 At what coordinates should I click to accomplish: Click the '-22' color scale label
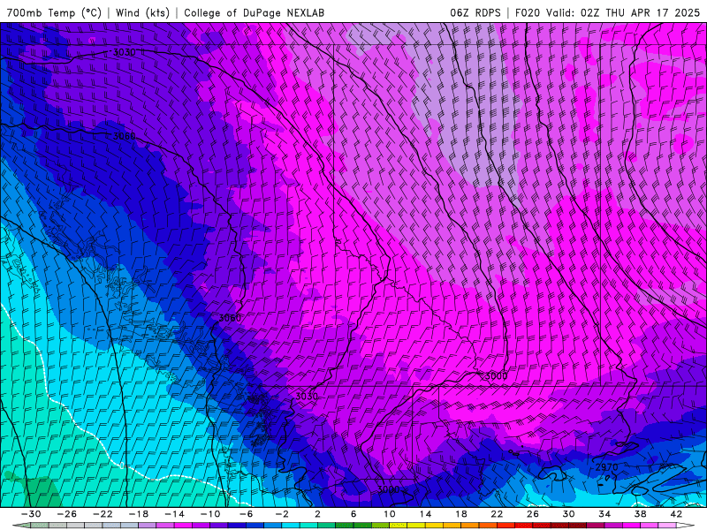coord(103,514)
